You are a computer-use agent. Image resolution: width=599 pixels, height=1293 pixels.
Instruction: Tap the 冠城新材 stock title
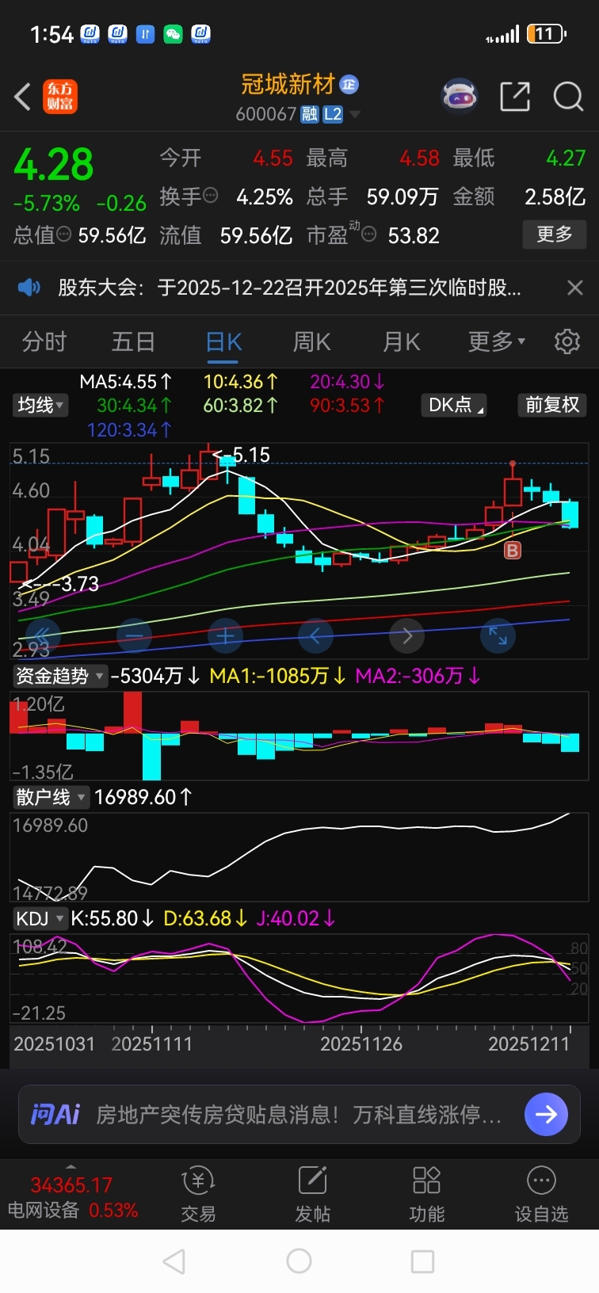(288, 84)
